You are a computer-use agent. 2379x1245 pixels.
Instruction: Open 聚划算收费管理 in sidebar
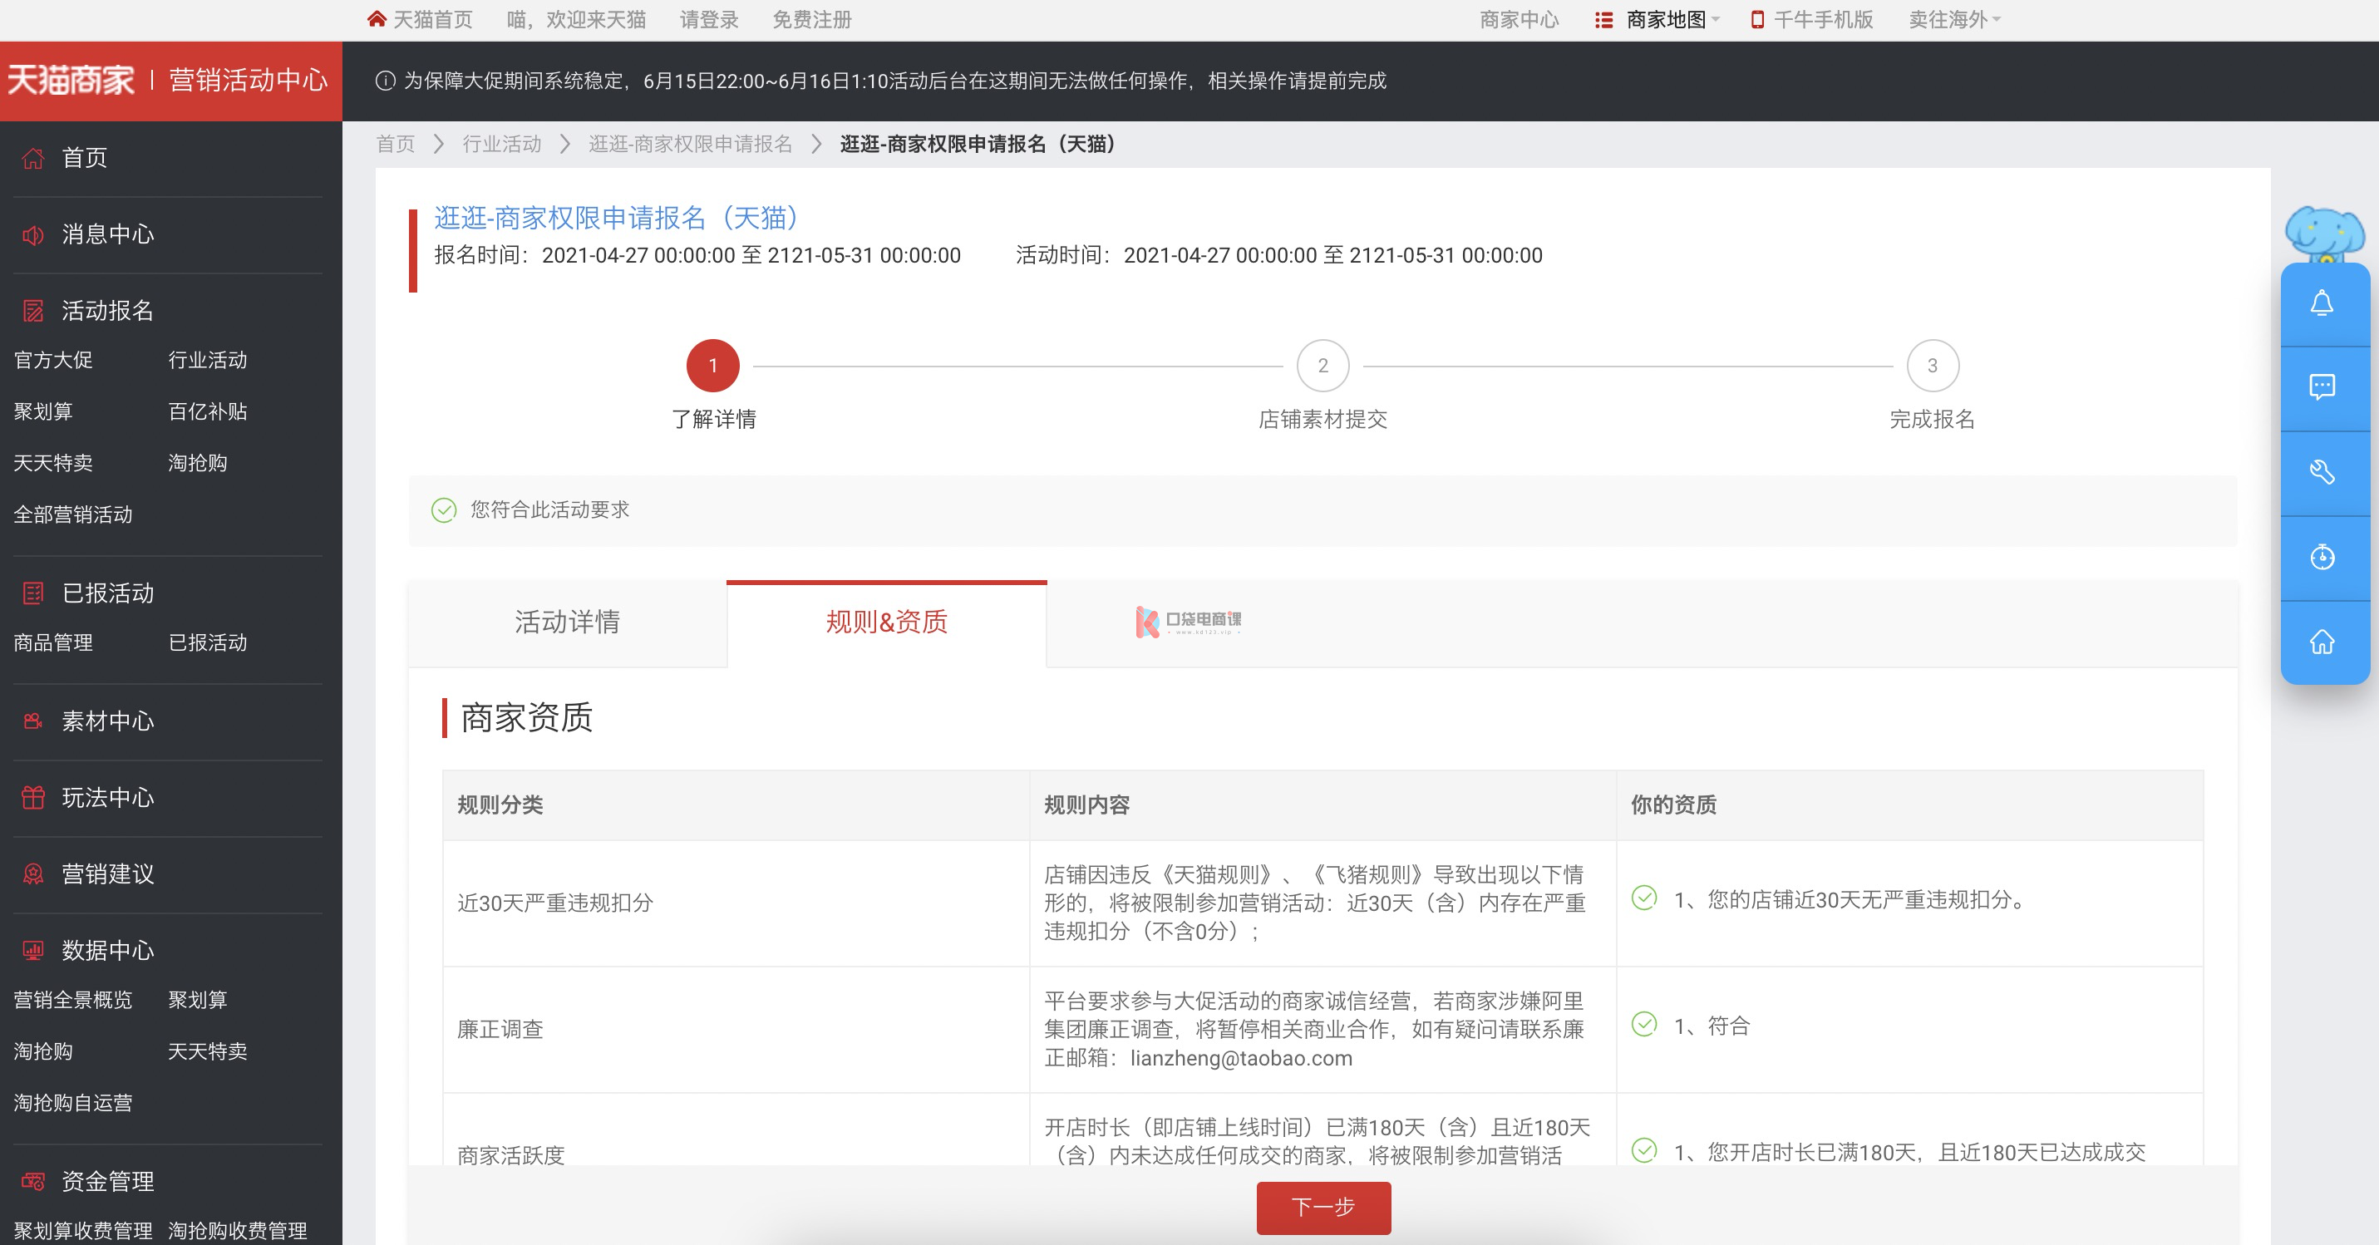83,1231
